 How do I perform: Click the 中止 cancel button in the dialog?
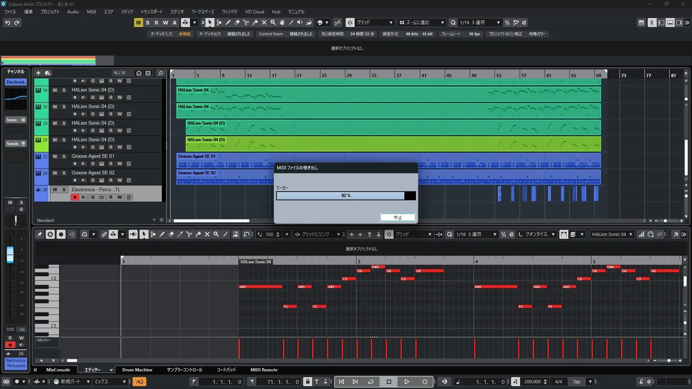[x=398, y=217]
